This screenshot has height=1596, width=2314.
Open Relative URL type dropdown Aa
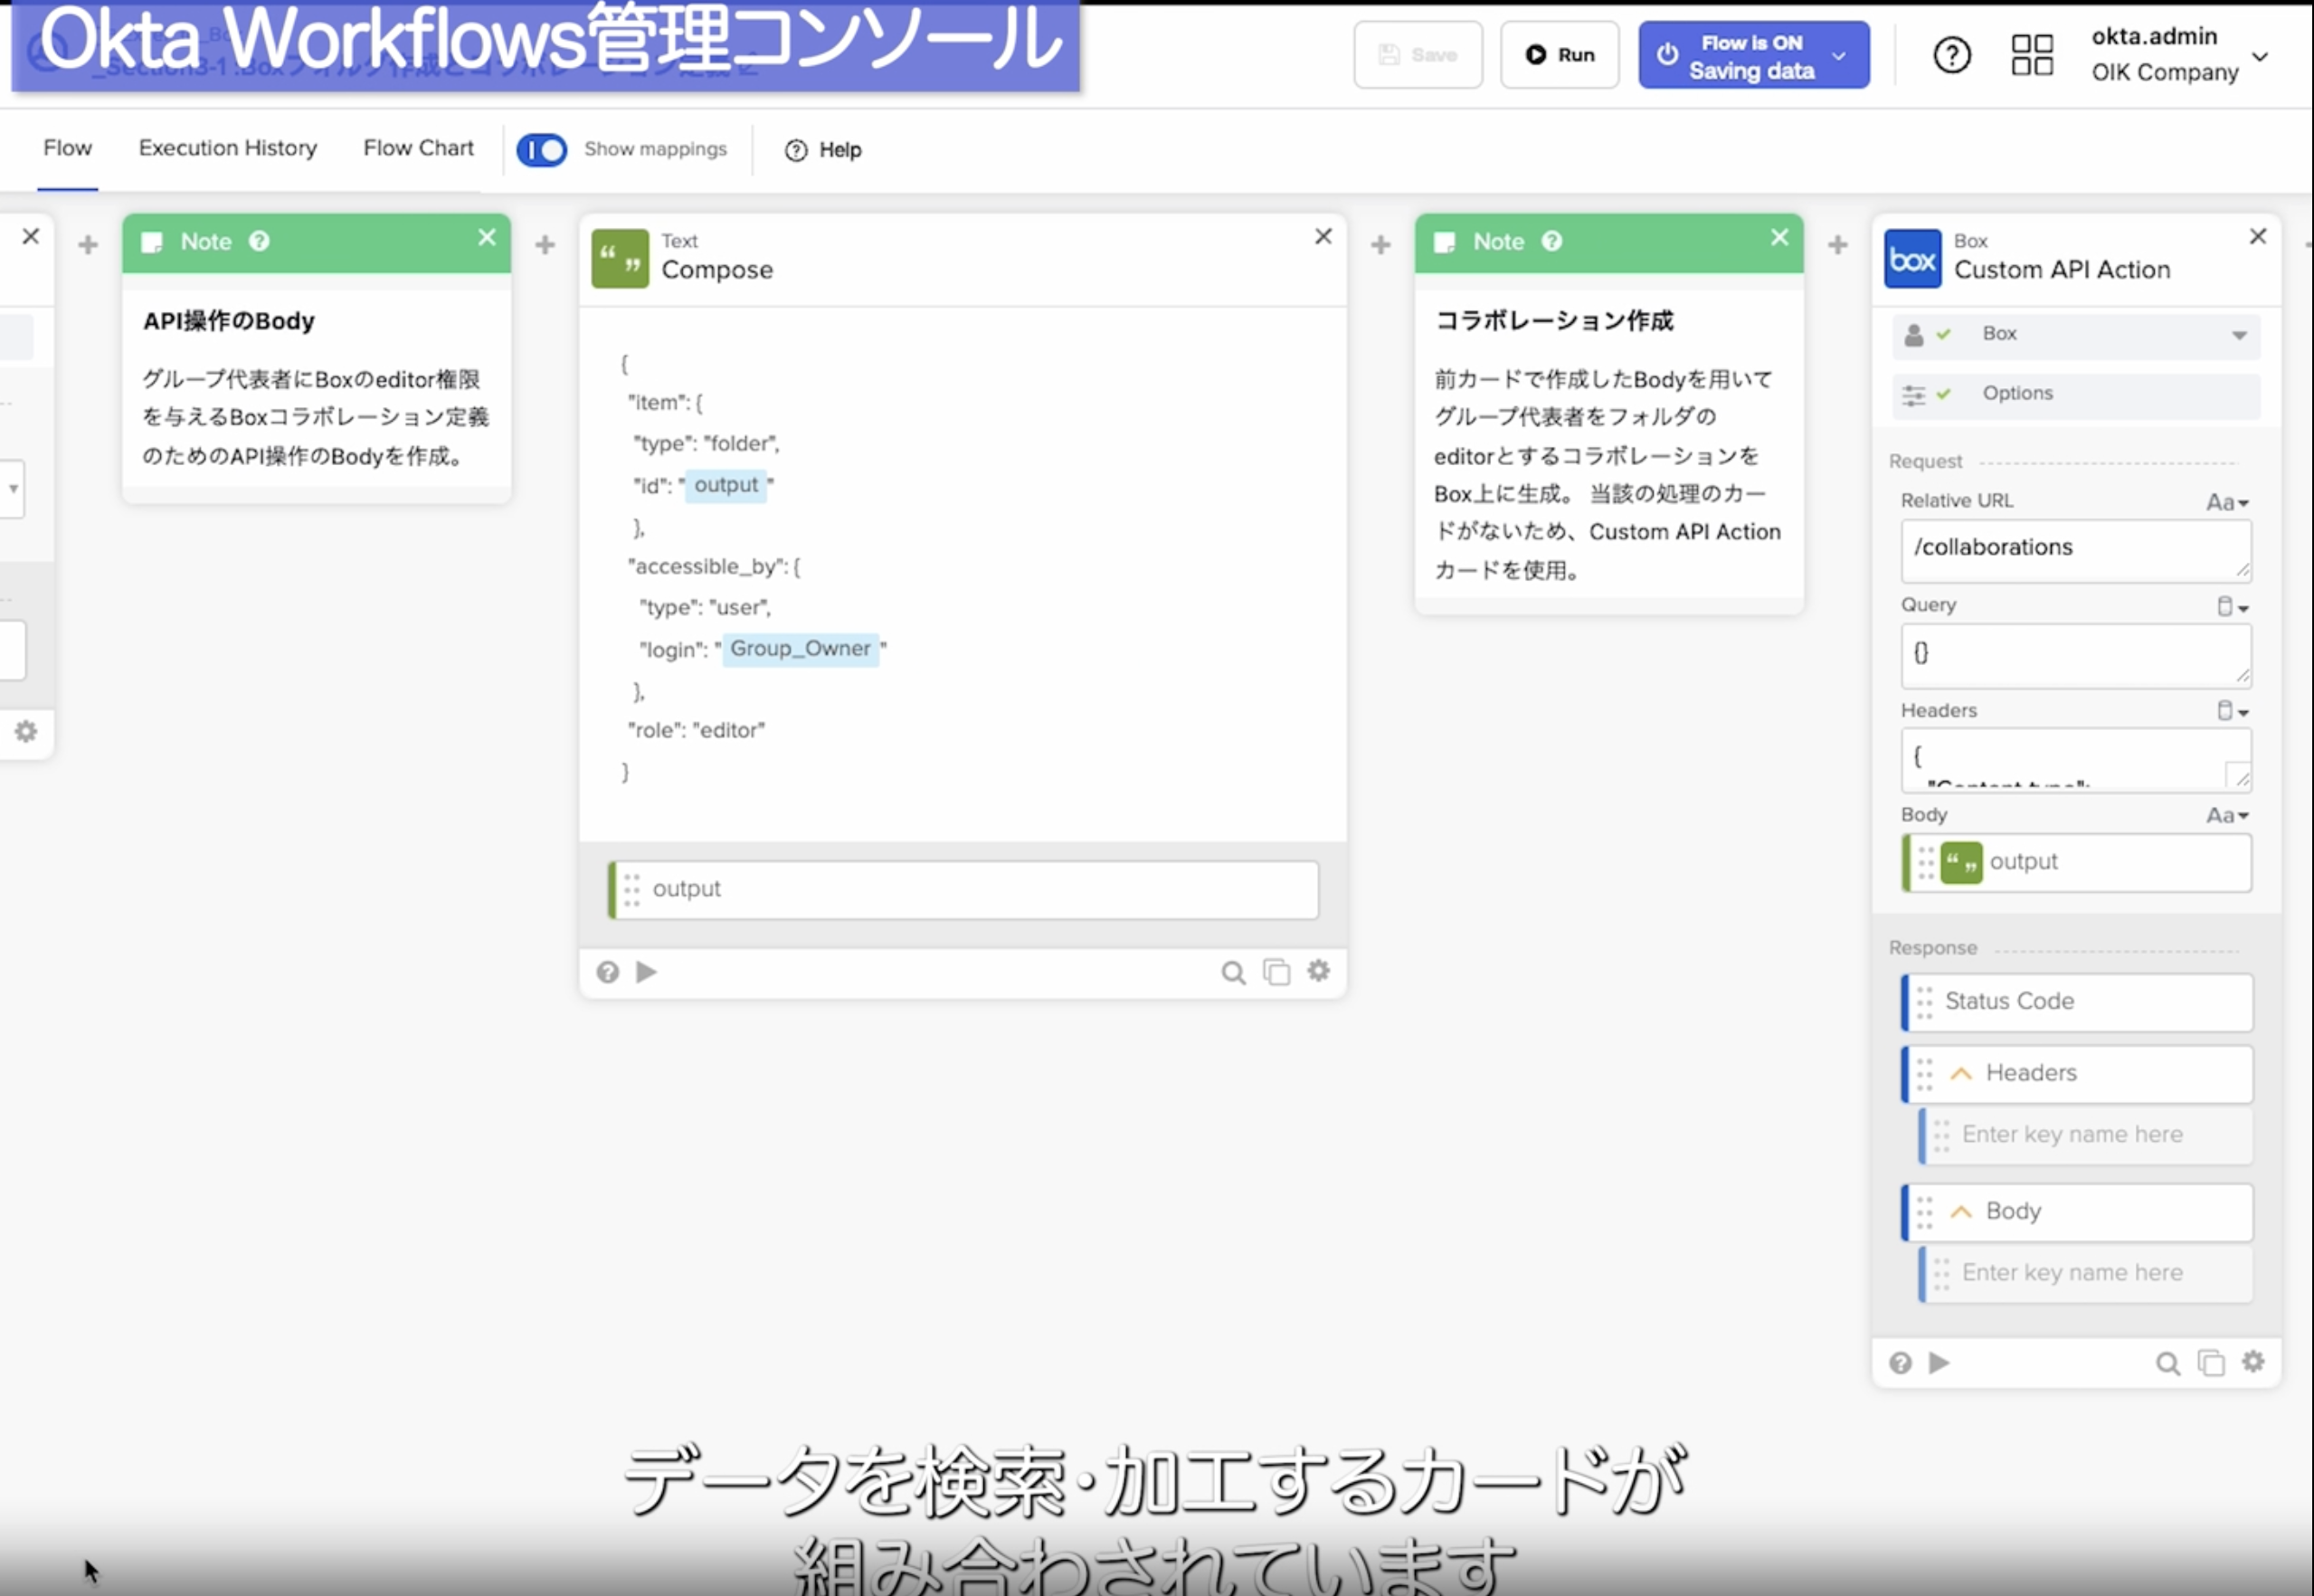click(x=2227, y=502)
